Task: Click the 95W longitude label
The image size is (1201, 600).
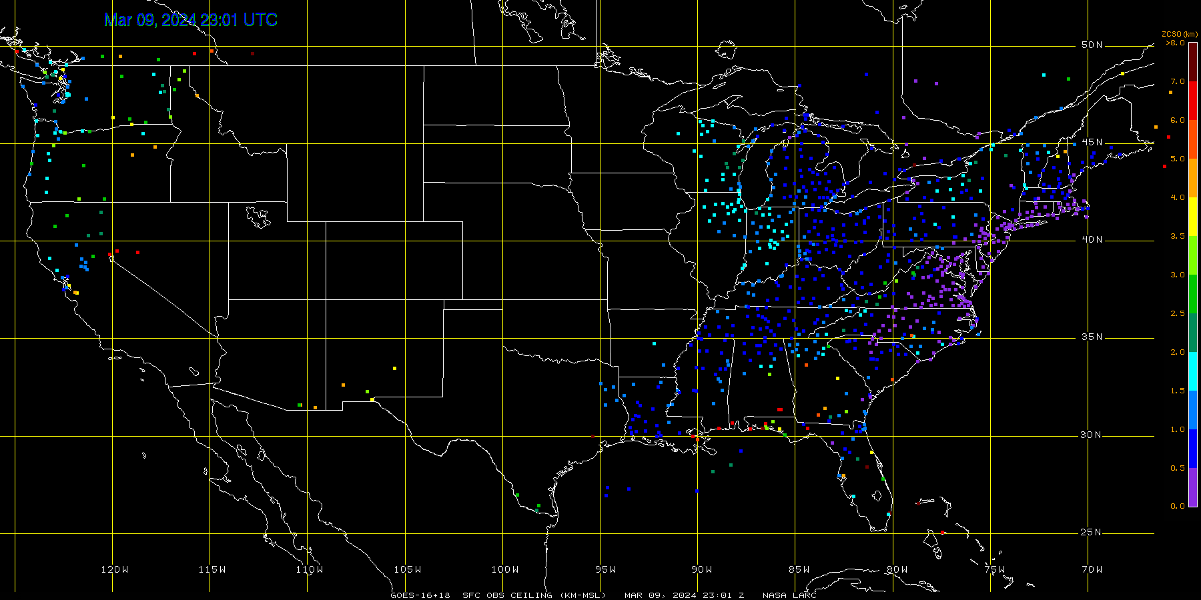Action: click(x=606, y=570)
